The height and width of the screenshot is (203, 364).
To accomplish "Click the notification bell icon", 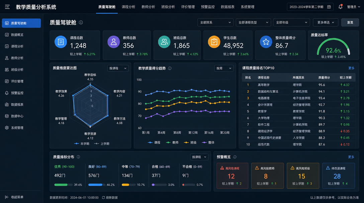I will 340,7.
